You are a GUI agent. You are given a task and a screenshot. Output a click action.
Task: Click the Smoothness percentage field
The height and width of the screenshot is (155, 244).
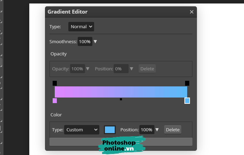[85, 42]
